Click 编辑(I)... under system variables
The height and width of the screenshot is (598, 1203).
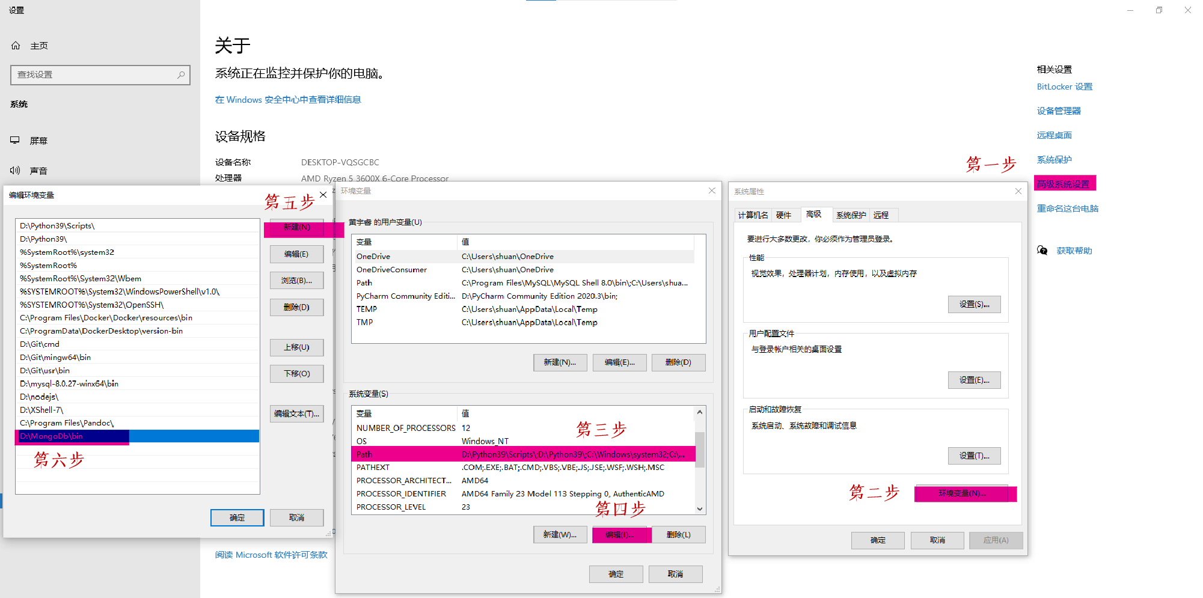[620, 534]
